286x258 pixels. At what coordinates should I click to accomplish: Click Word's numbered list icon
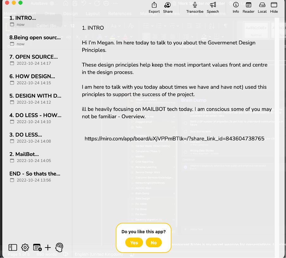tap(159, 26)
